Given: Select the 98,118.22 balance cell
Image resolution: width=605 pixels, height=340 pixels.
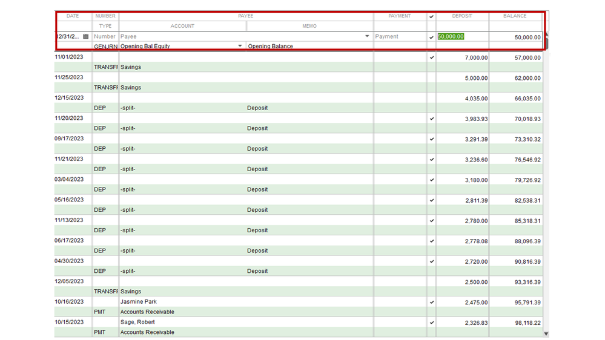Looking at the screenshot, I should [x=527, y=322].
